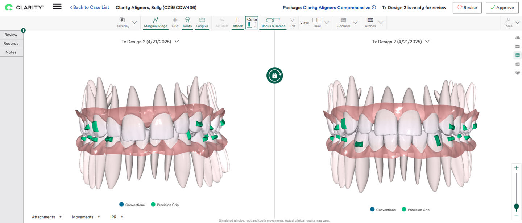Expand the Overlay dropdown arrow
This screenshot has width=522, height=223.
click(134, 22)
